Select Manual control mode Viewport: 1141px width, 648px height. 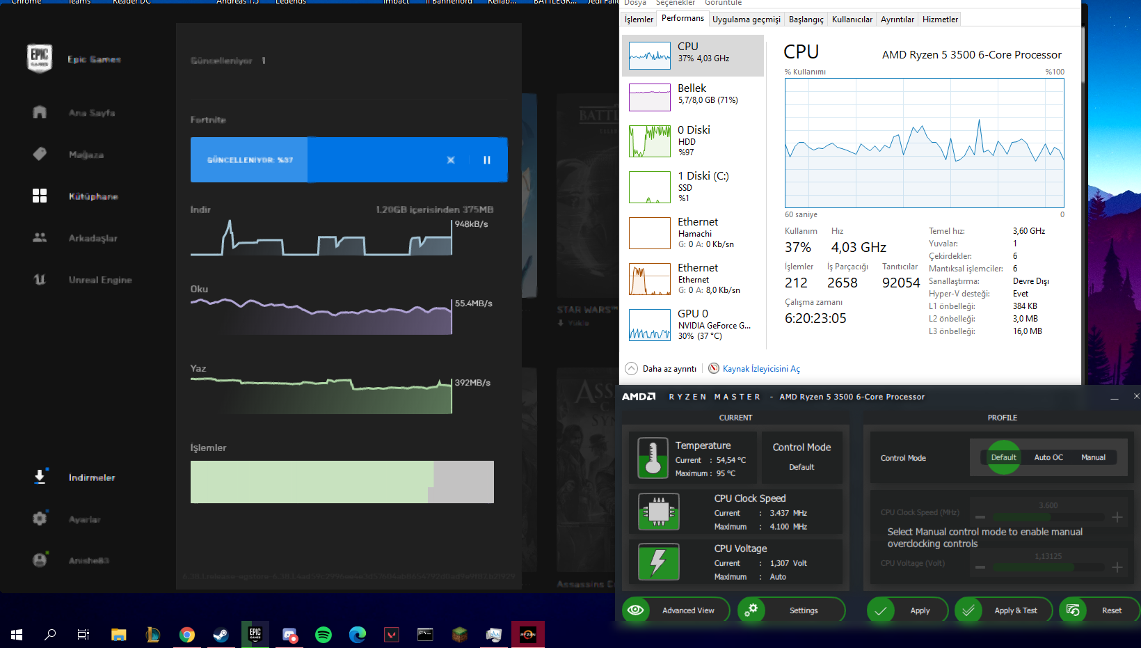(1093, 457)
